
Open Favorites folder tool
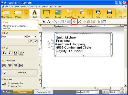tap(70, 14)
